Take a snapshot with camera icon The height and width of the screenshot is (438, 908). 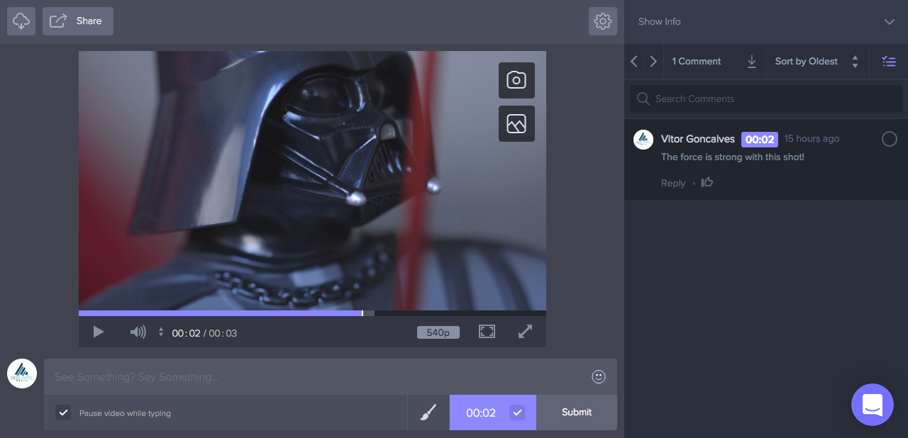coord(516,80)
